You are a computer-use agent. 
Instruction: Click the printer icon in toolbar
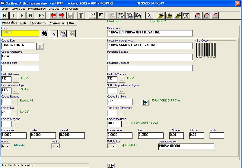tap(93, 15)
